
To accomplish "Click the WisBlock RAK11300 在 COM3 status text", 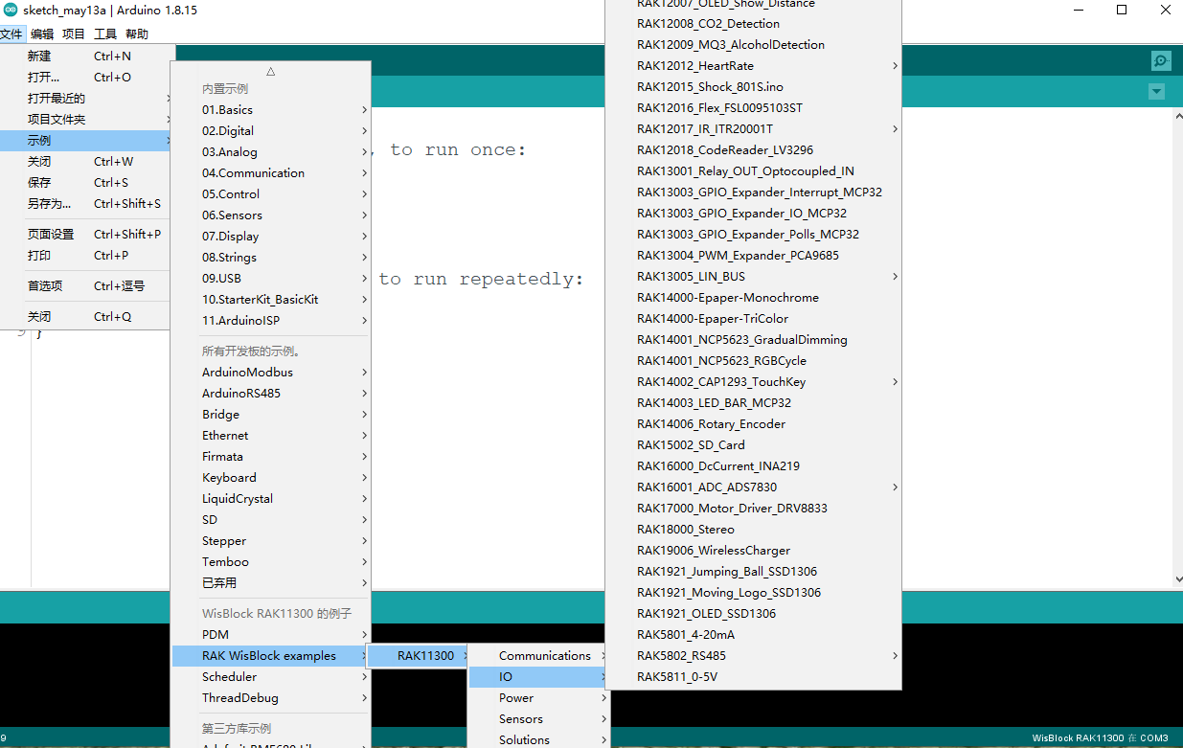I will pyautogui.click(x=1100, y=738).
